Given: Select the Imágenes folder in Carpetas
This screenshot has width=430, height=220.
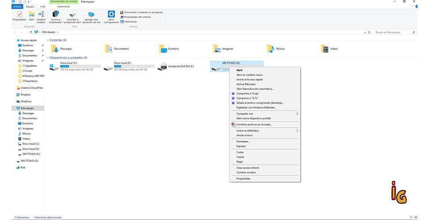Looking at the screenshot, I should pos(223,49).
